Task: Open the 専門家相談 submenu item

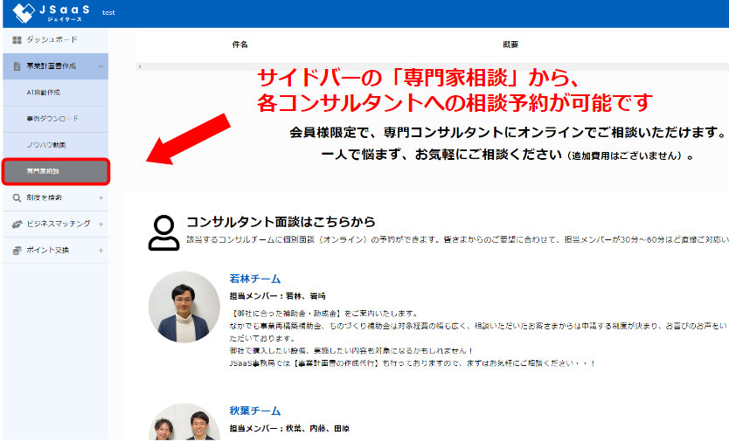Action: point(55,171)
